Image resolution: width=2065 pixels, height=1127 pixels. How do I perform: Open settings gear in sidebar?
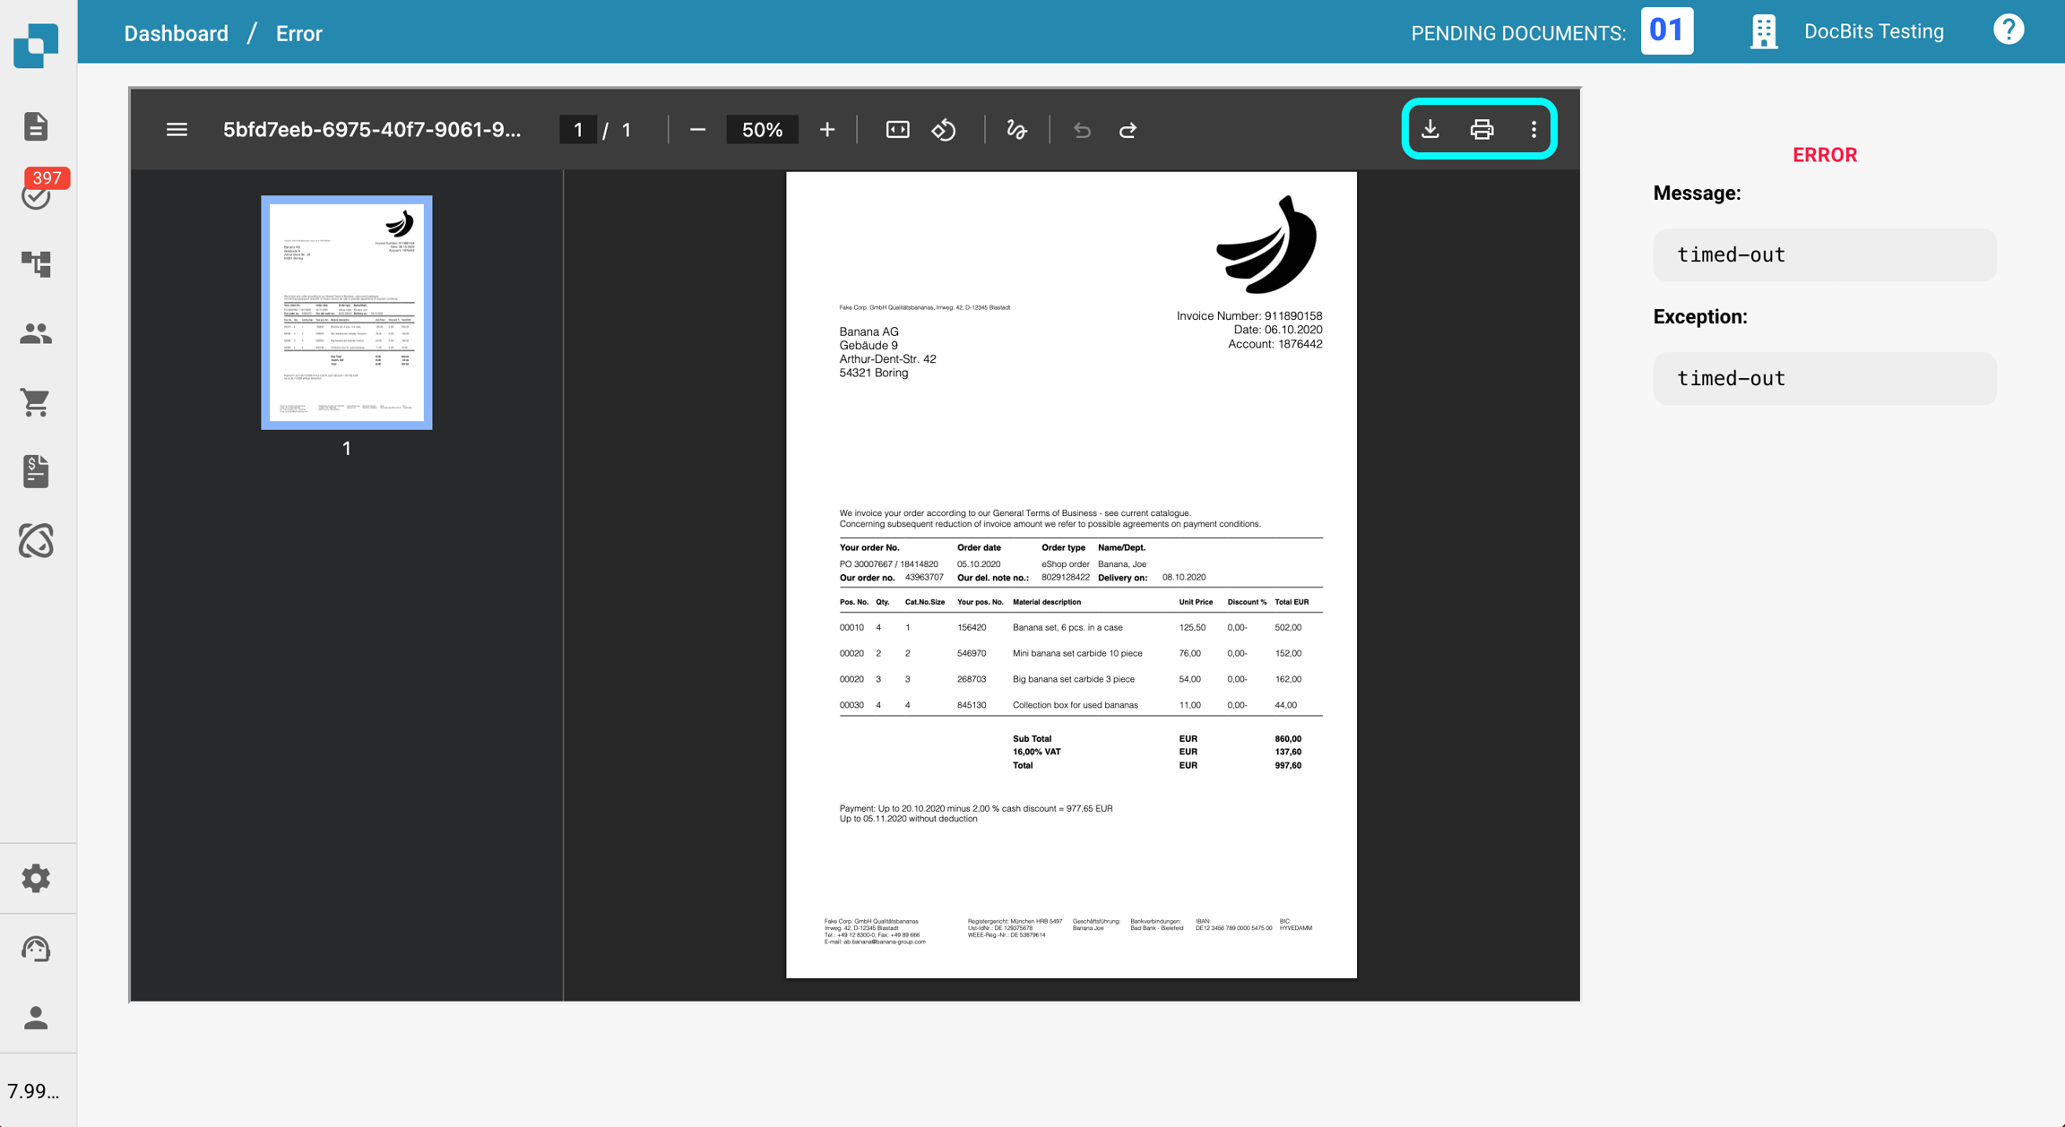point(36,878)
